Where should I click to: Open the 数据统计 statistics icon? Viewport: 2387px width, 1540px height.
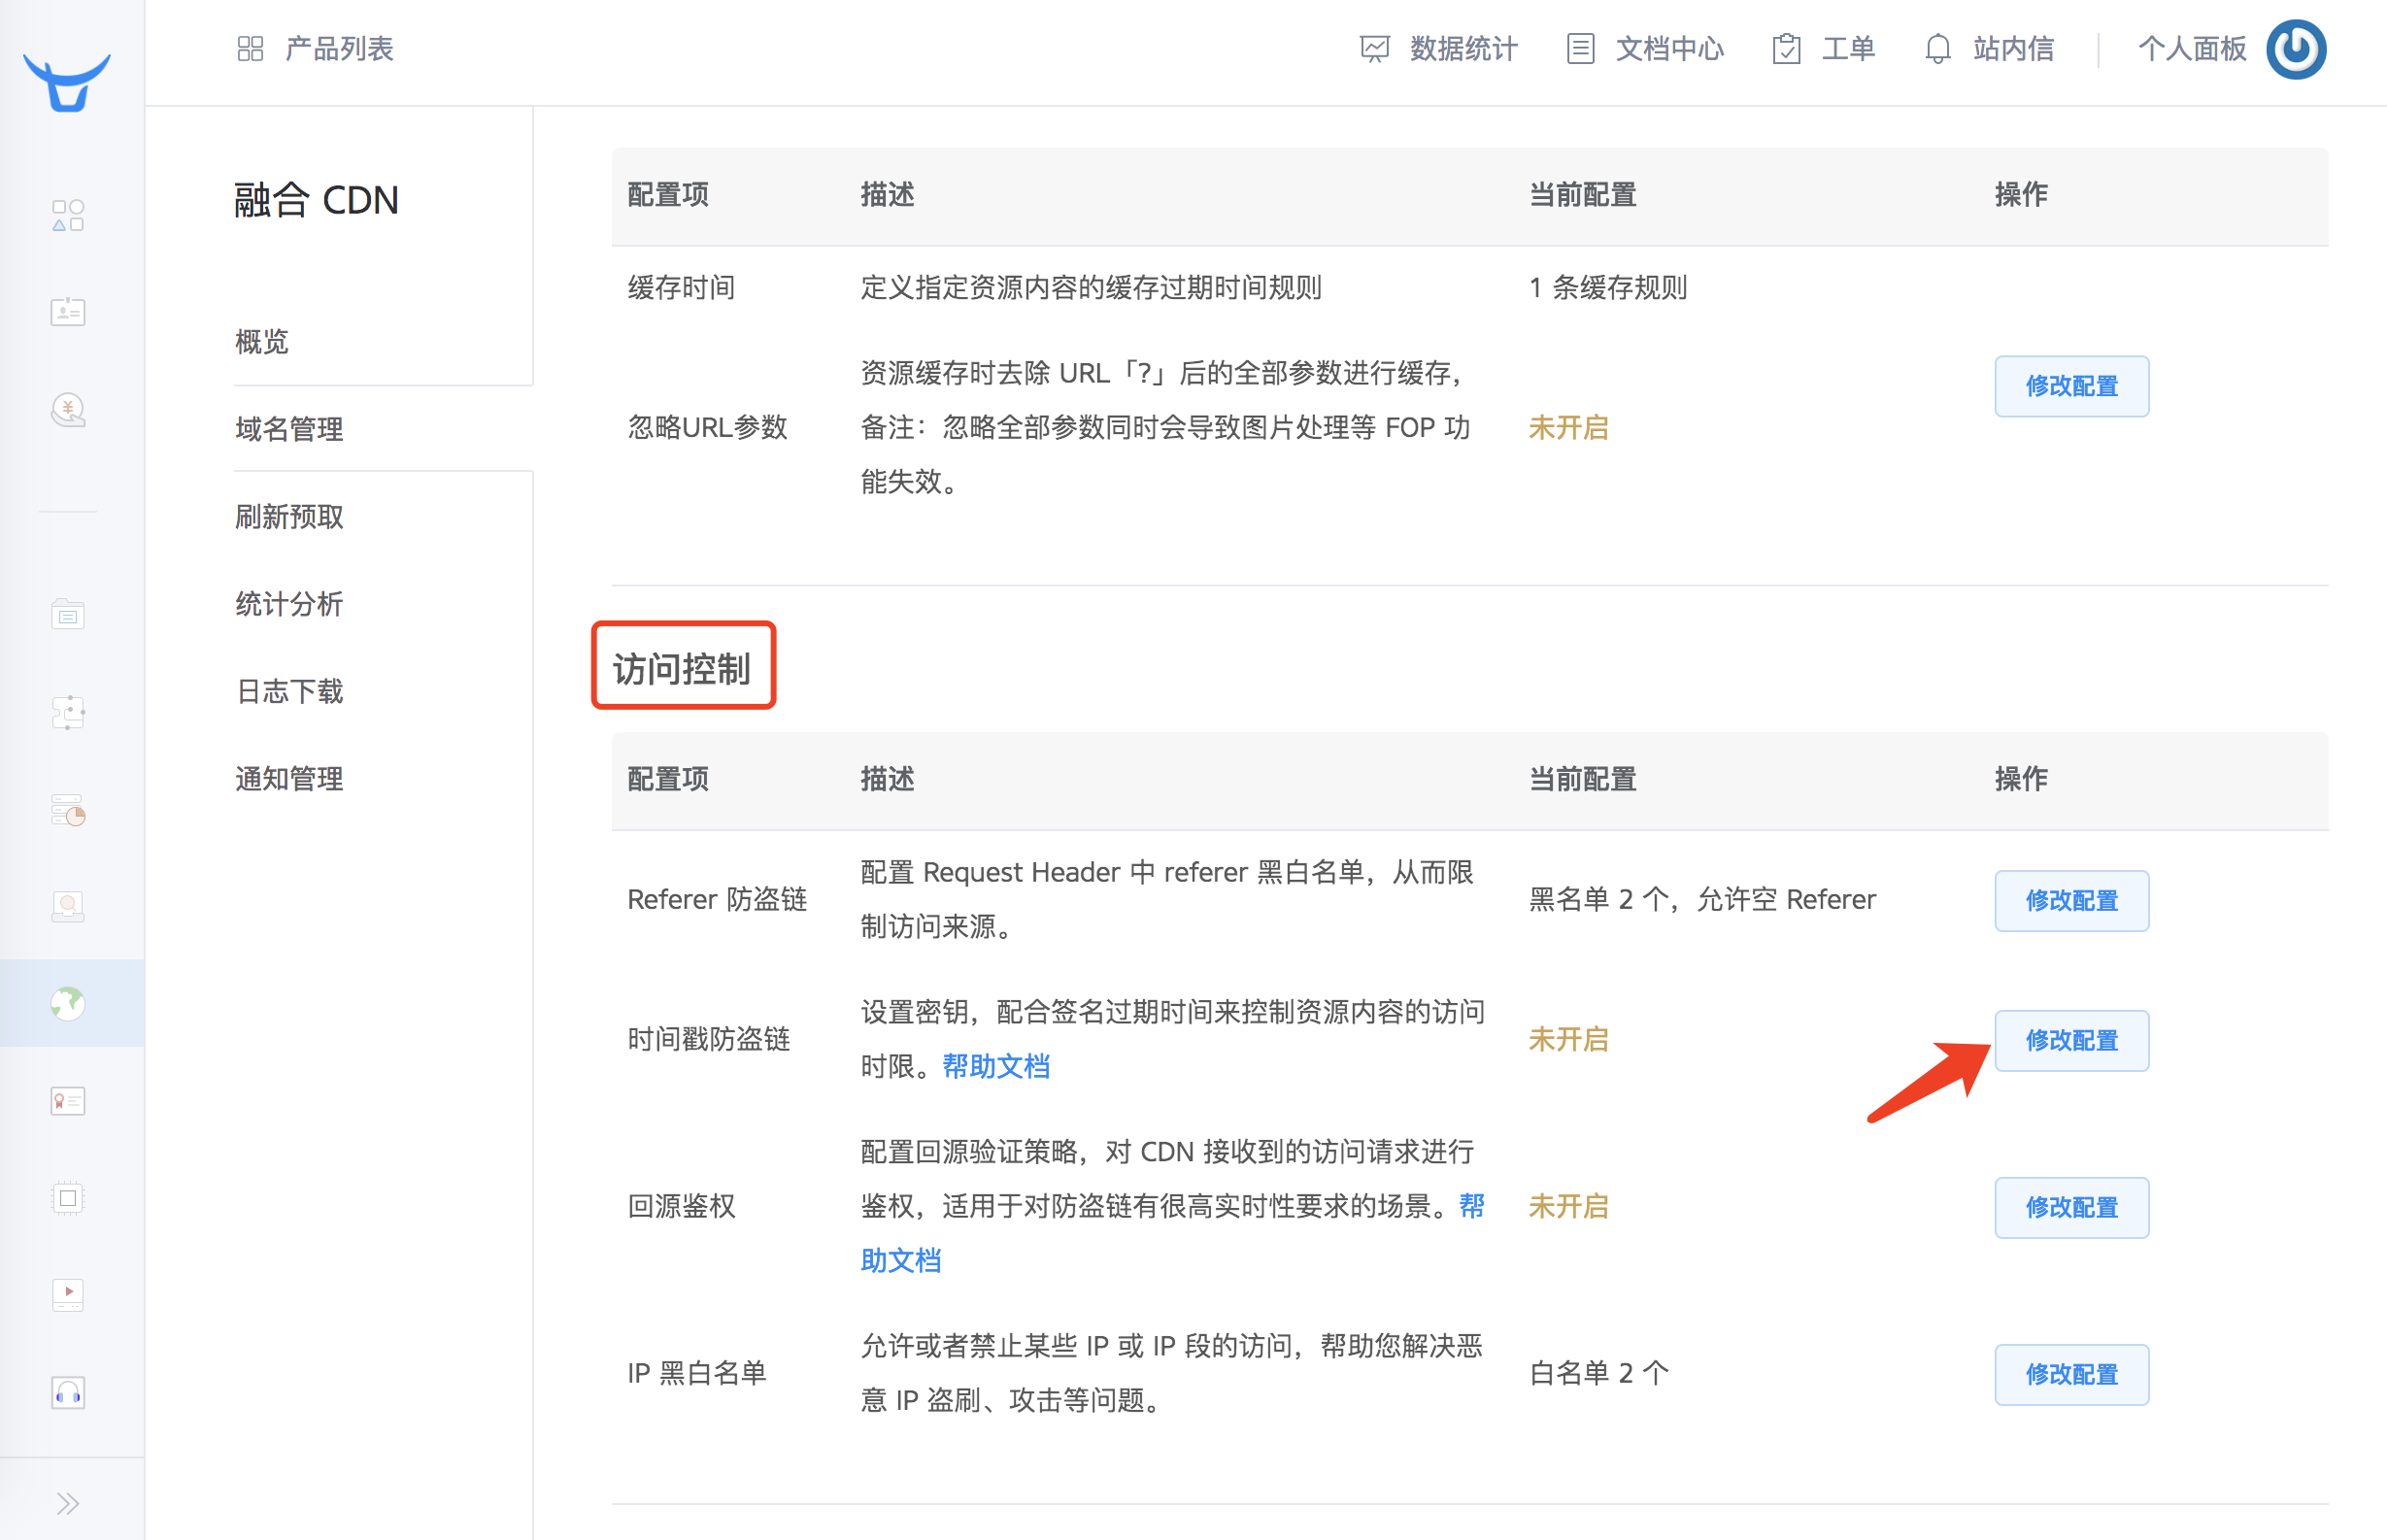(x=1375, y=48)
